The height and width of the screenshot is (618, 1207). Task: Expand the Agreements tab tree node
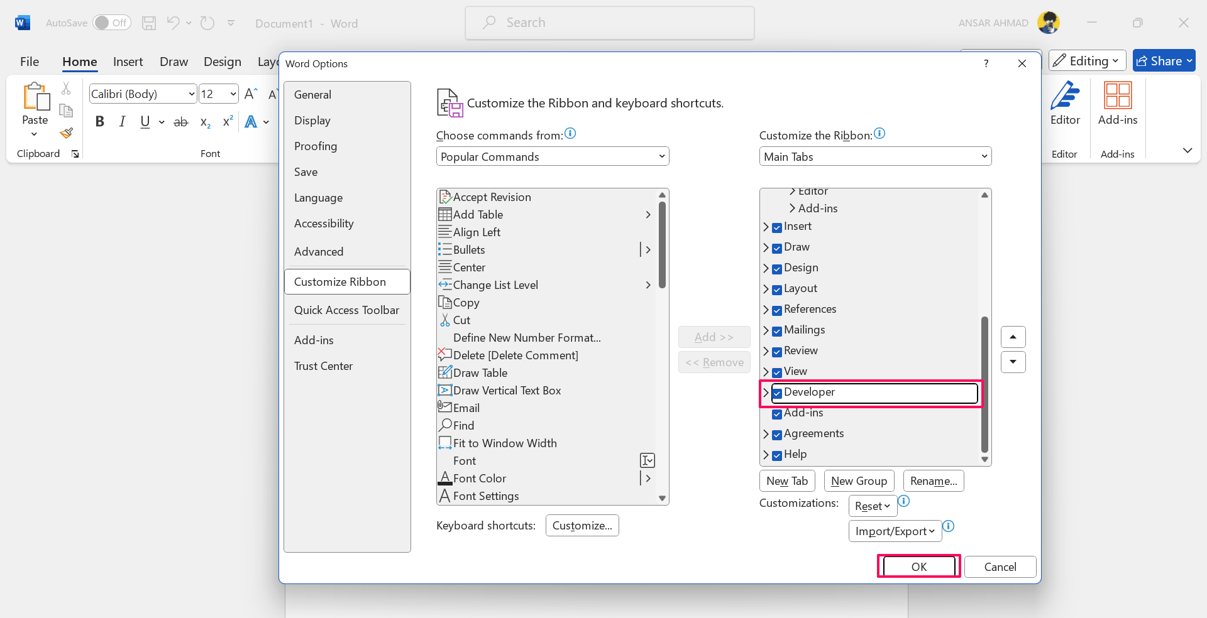click(766, 434)
